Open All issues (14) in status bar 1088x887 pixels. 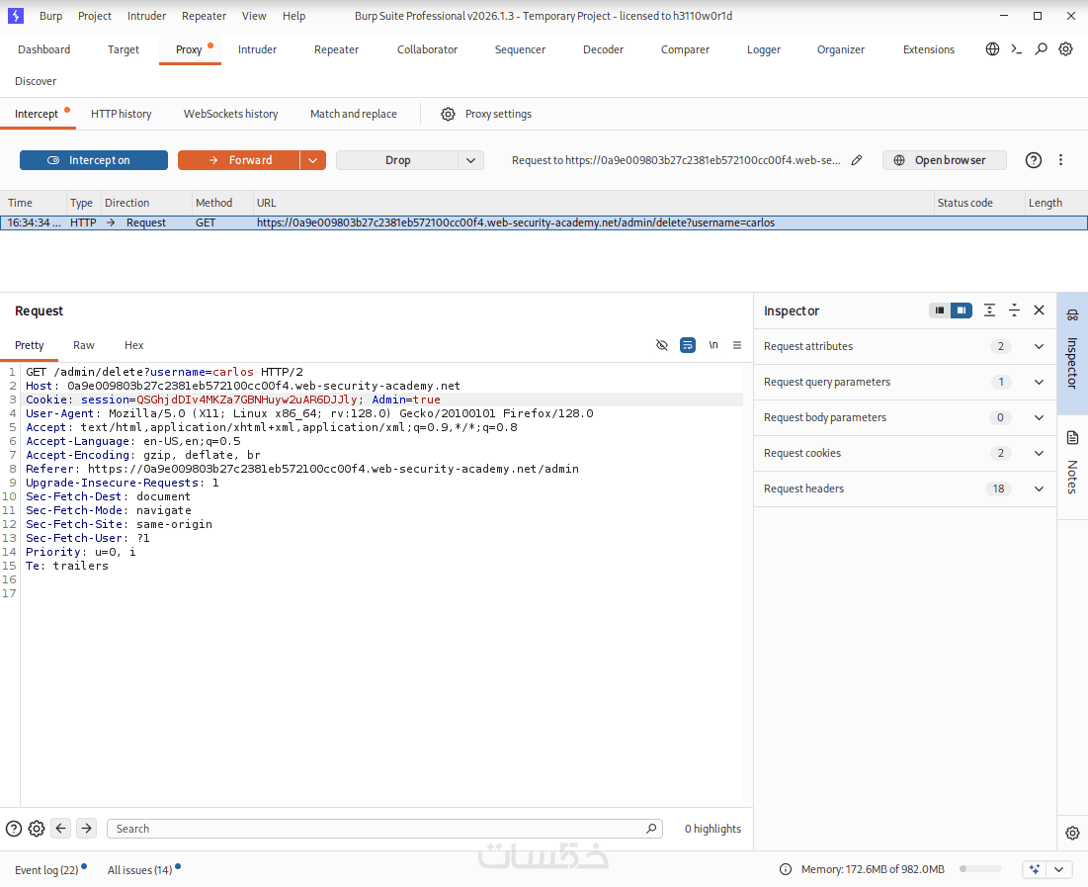click(139, 869)
